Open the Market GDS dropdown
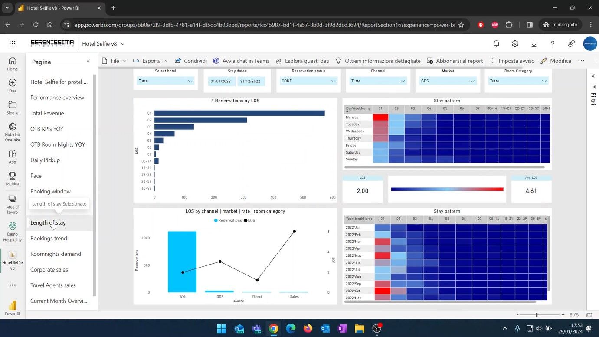Image resolution: width=599 pixels, height=337 pixels. (x=448, y=81)
